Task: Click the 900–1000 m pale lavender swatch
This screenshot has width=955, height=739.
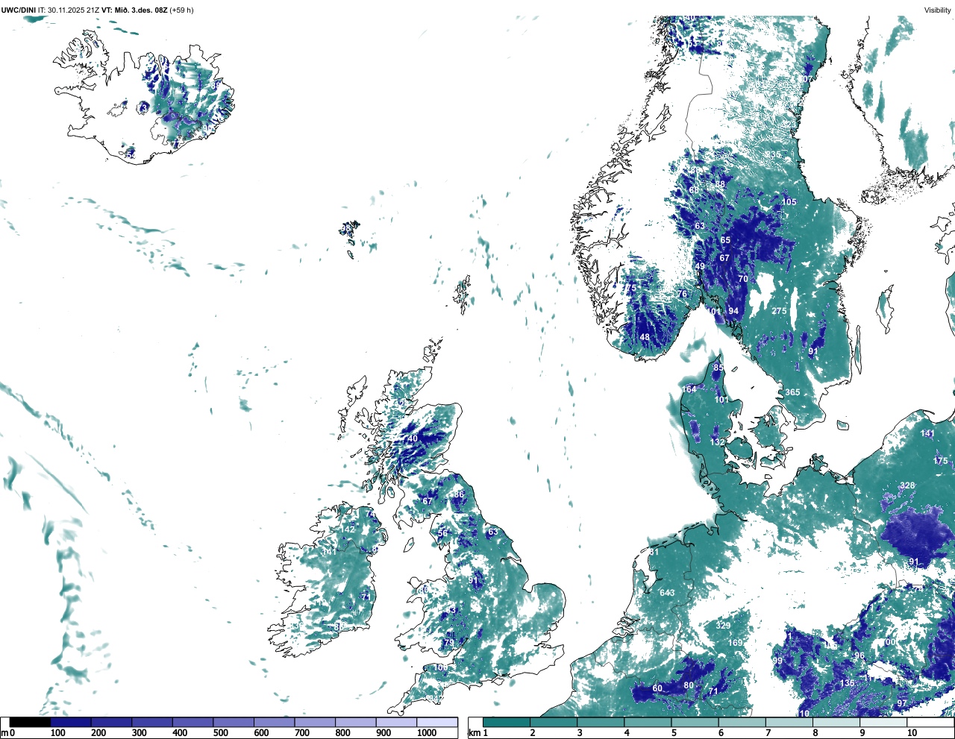Action: tap(396, 722)
